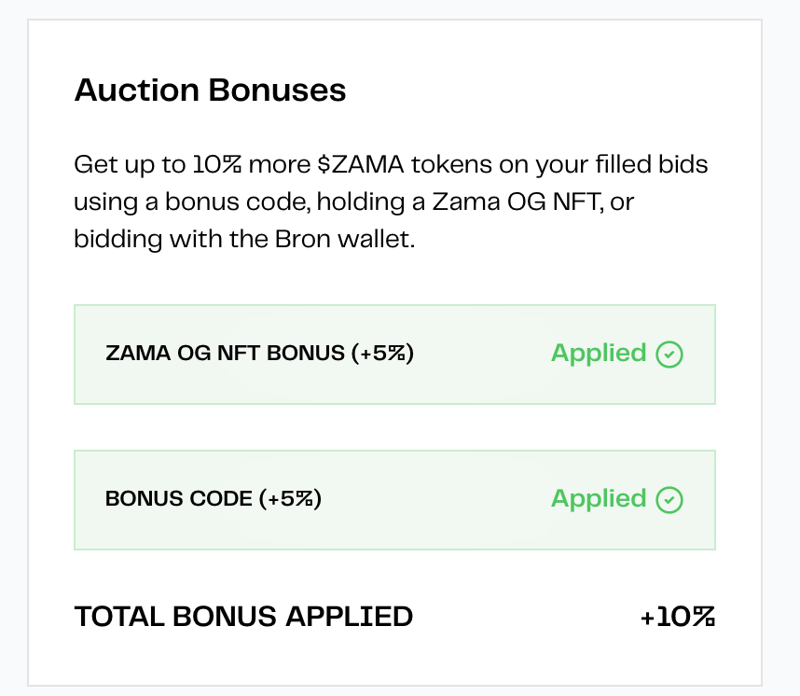Click the TOTAL BONUS APPLIED label
The width and height of the screenshot is (800, 696).
click(243, 617)
